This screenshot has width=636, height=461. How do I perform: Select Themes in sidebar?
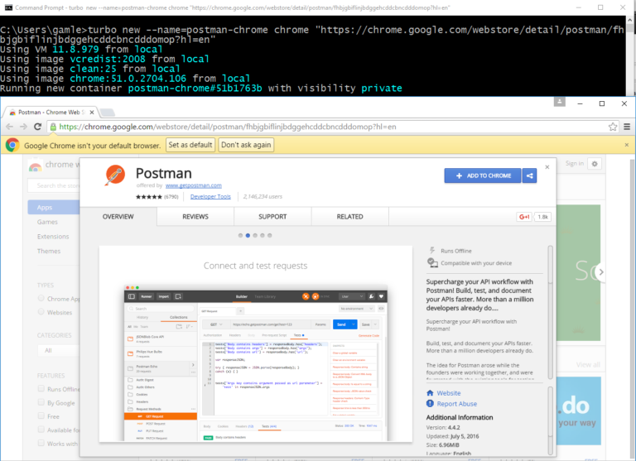coord(49,251)
